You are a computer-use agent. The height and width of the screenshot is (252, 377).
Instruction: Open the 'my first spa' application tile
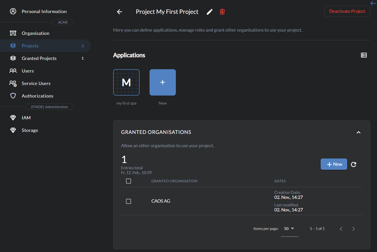pos(126,82)
